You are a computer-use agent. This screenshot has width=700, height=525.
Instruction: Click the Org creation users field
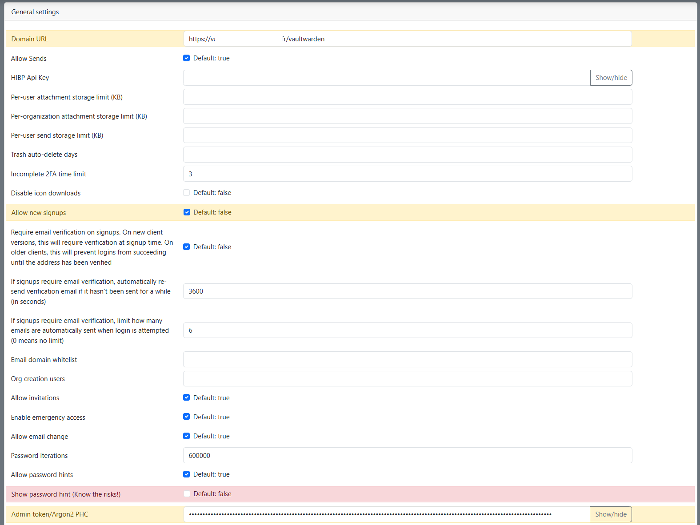tap(408, 379)
